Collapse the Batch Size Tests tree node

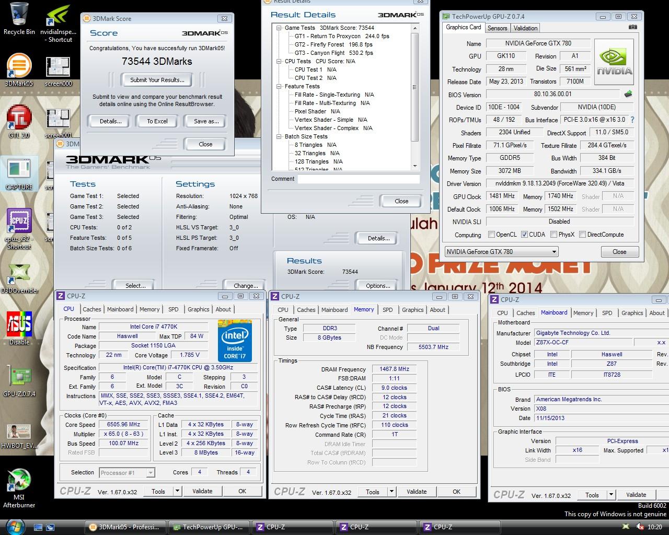tap(280, 137)
